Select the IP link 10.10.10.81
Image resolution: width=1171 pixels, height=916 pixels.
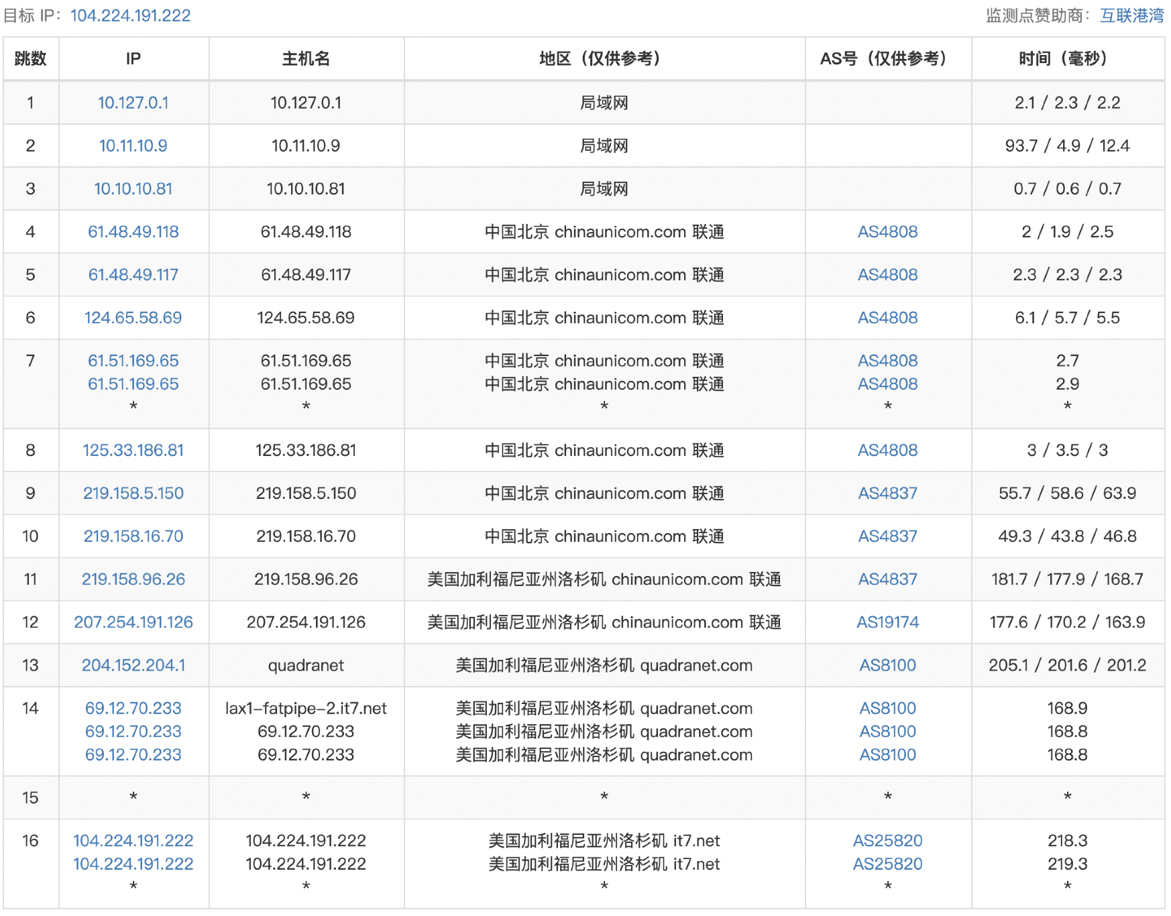pos(133,188)
